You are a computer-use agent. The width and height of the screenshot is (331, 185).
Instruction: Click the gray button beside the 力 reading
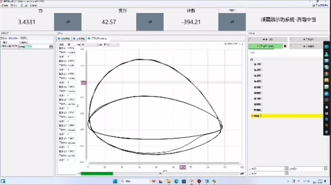click(x=68, y=22)
